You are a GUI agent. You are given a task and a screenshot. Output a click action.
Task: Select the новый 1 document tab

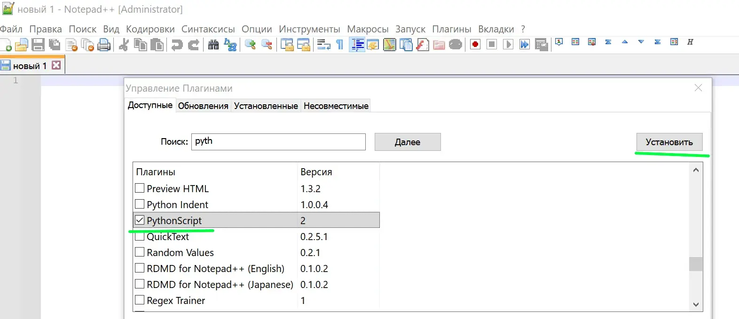pyautogui.click(x=30, y=66)
